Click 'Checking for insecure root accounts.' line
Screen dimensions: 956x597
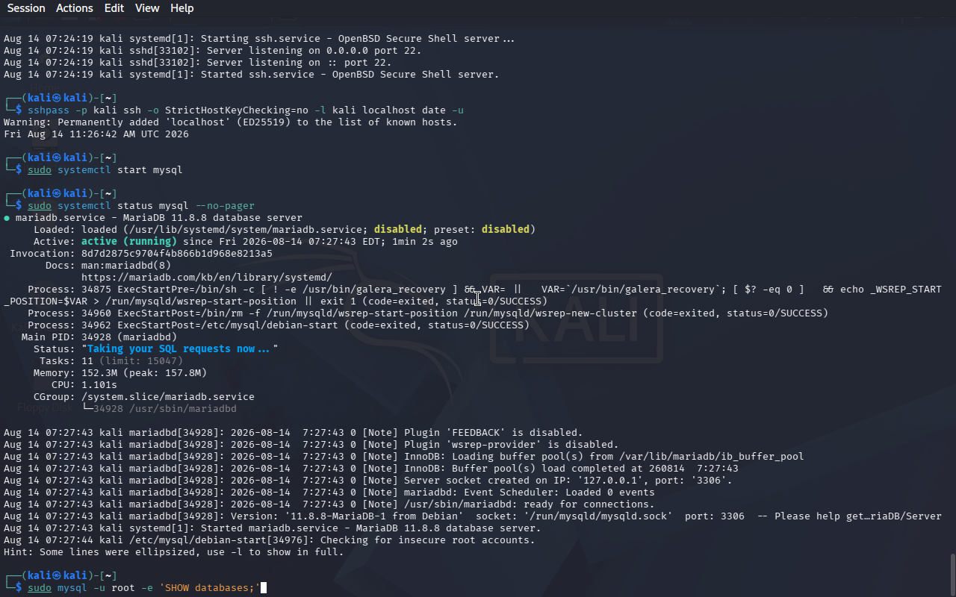coord(270,540)
